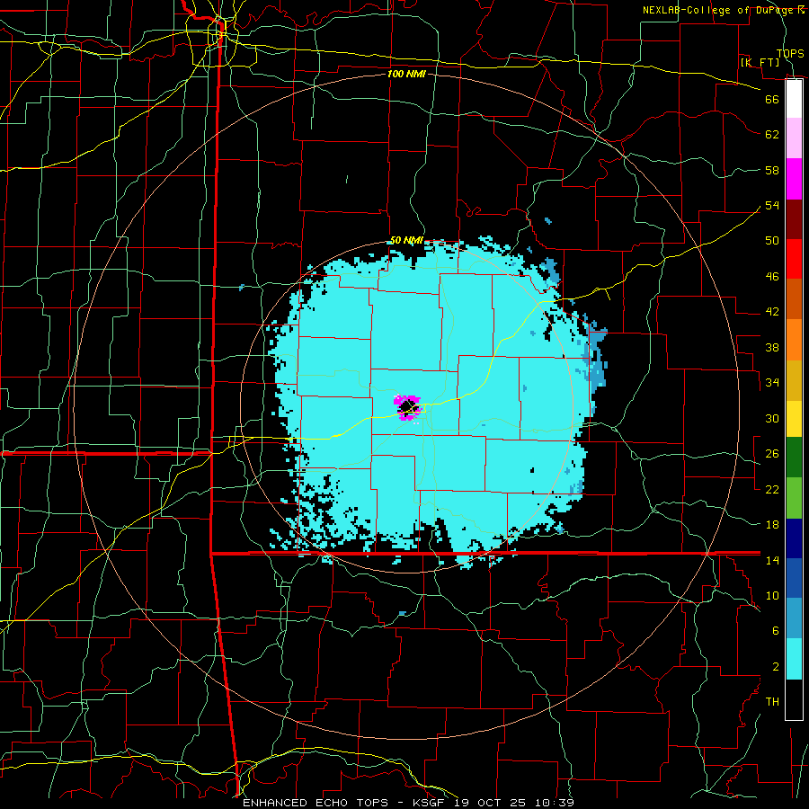Viewport: 809px width, 809px height.
Task: Click the legend value 26
Action: click(772, 454)
